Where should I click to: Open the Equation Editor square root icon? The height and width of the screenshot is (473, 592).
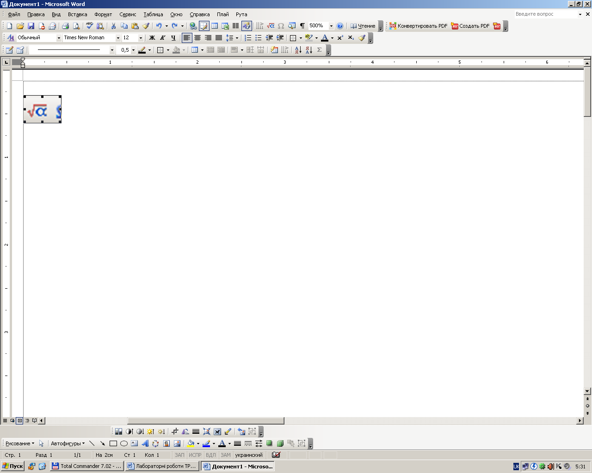271,26
